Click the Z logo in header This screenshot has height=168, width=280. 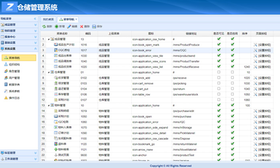10,7
